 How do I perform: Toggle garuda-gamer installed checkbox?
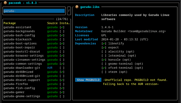tap(62, 92)
